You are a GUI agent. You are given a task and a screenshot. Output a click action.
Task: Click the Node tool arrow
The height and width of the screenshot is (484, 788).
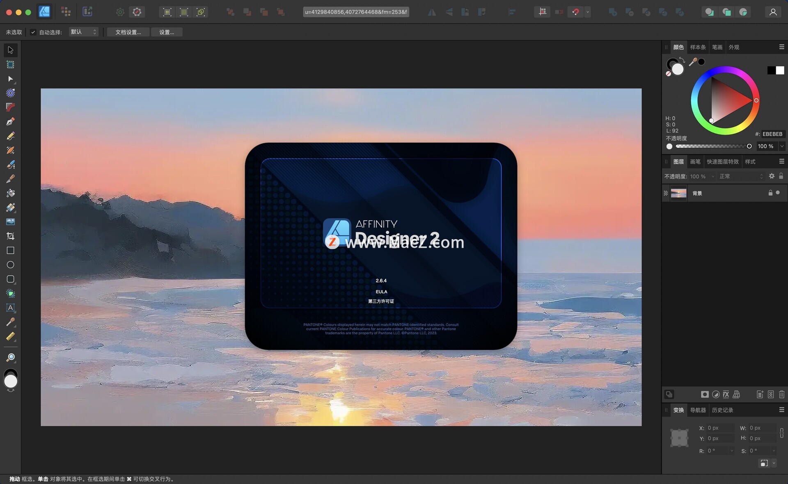11,79
